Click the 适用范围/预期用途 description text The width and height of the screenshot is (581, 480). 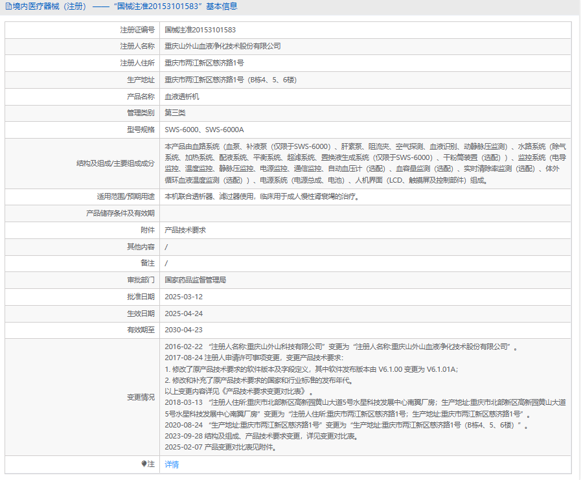262,196
